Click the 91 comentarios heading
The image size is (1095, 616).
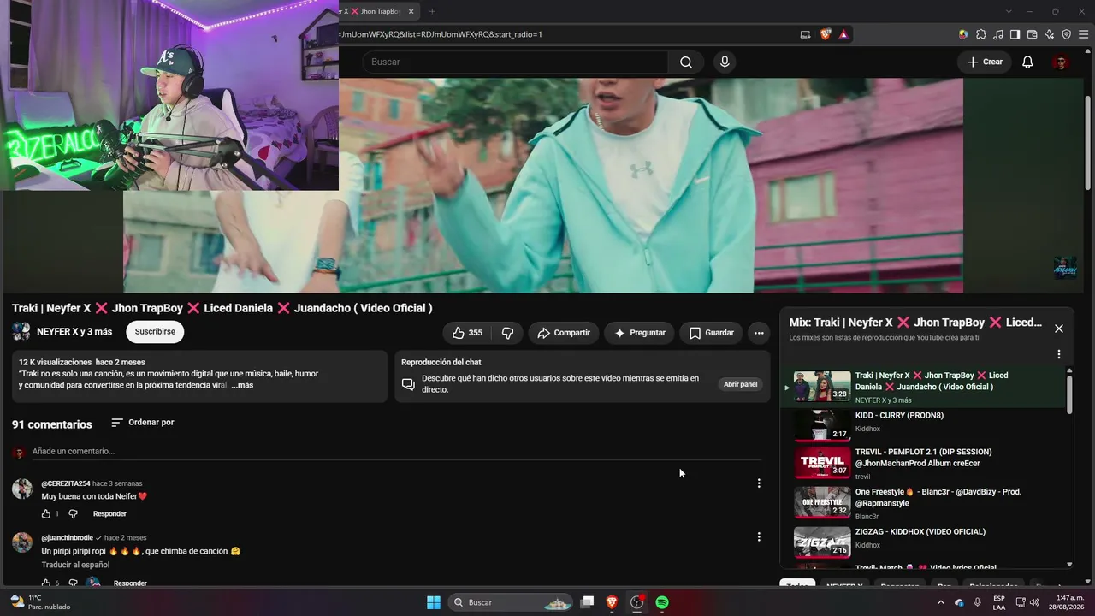pyautogui.click(x=52, y=424)
